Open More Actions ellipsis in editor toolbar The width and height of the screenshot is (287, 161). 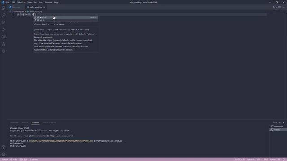pyautogui.click(x=283, y=7)
